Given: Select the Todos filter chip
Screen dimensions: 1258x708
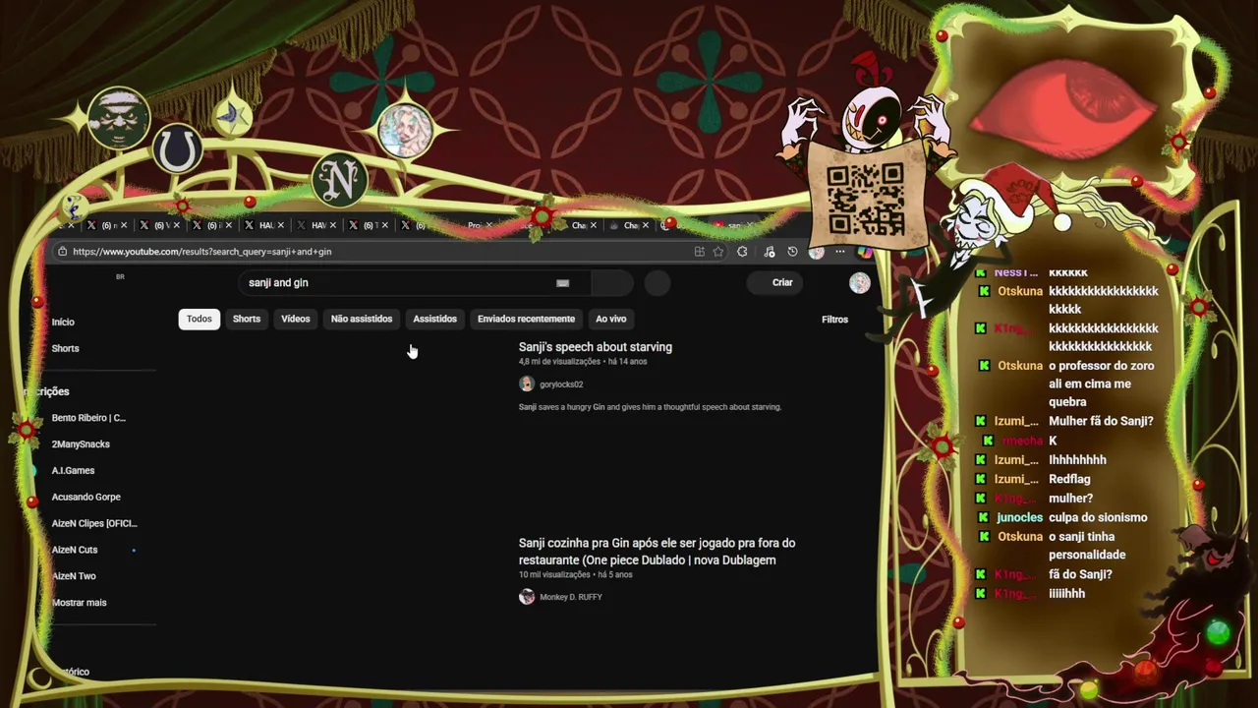Looking at the screenshot, I should click(x=200, y=319).
